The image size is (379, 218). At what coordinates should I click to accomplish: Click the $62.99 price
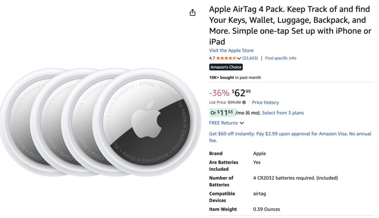pos(240,92)
